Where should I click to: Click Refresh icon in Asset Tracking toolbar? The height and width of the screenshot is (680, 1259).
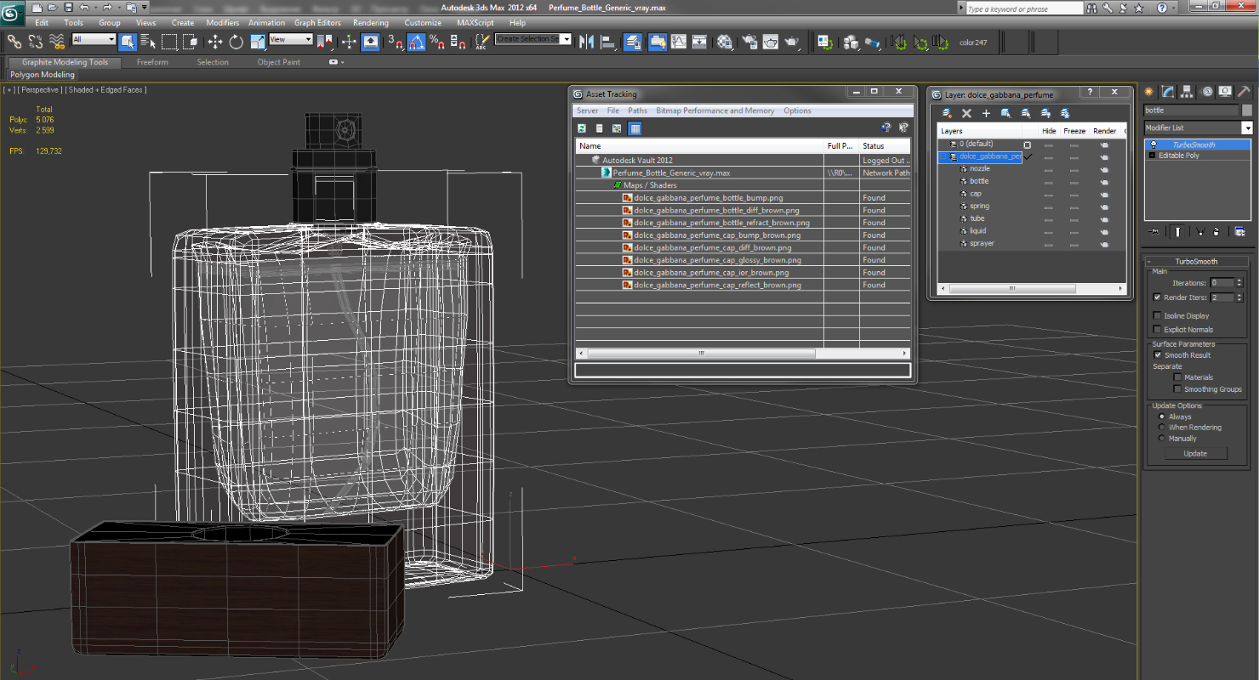pos(582,128)
